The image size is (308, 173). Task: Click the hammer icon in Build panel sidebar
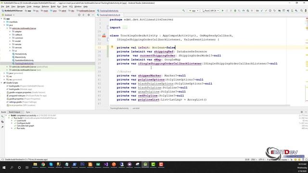click(2, 117)
